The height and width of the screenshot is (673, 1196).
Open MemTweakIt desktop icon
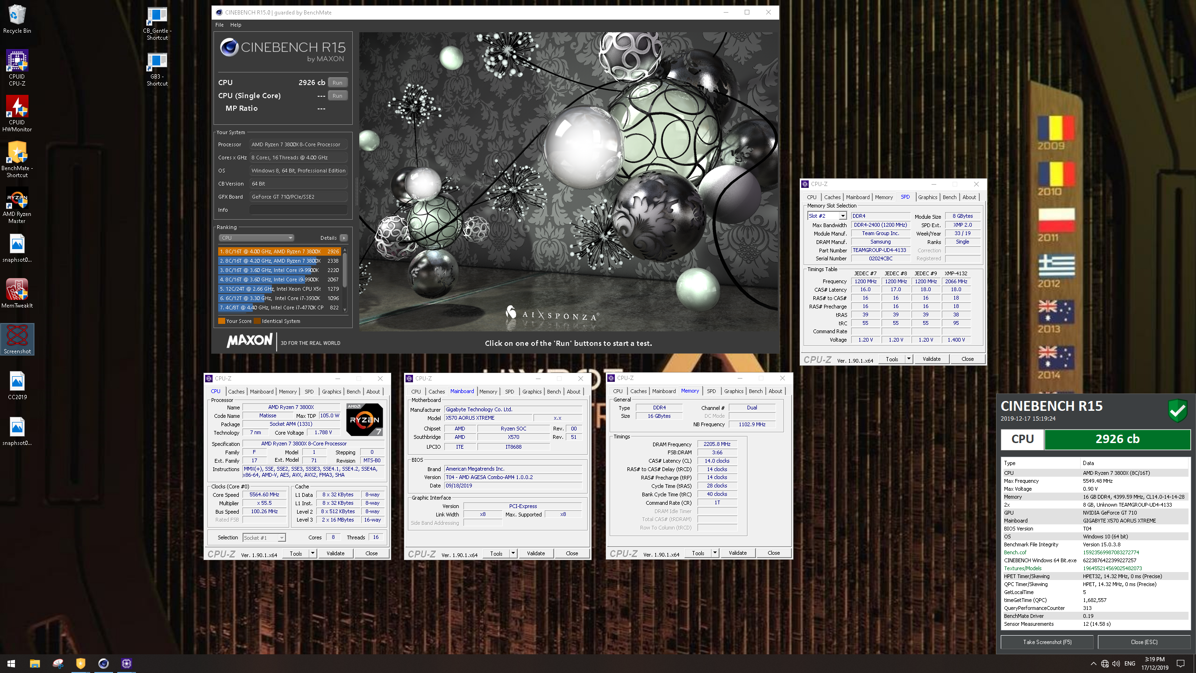click(x=17, y=293)
